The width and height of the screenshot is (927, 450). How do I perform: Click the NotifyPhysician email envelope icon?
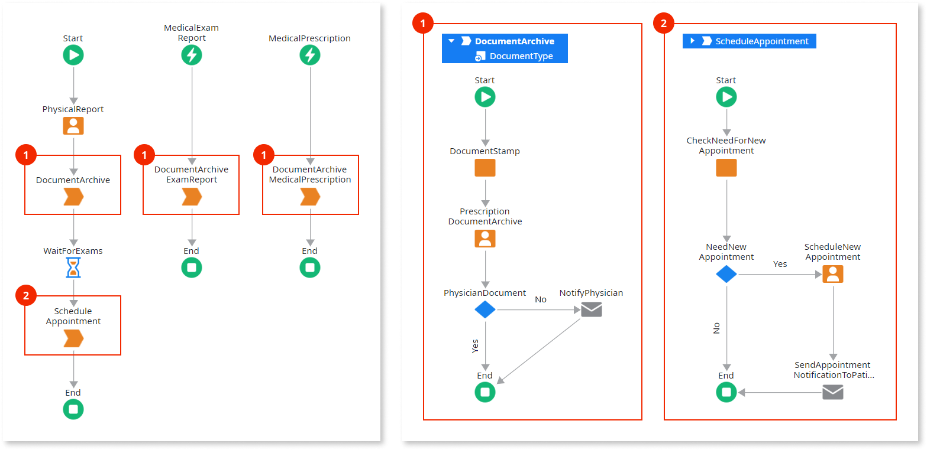592,309
